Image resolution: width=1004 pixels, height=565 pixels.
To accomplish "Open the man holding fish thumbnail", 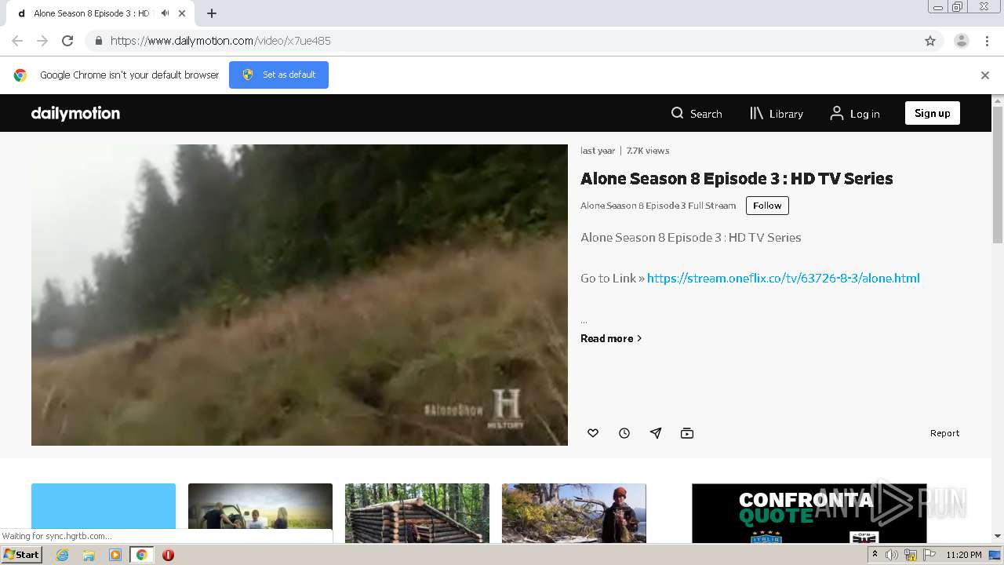I will point(574,513).
